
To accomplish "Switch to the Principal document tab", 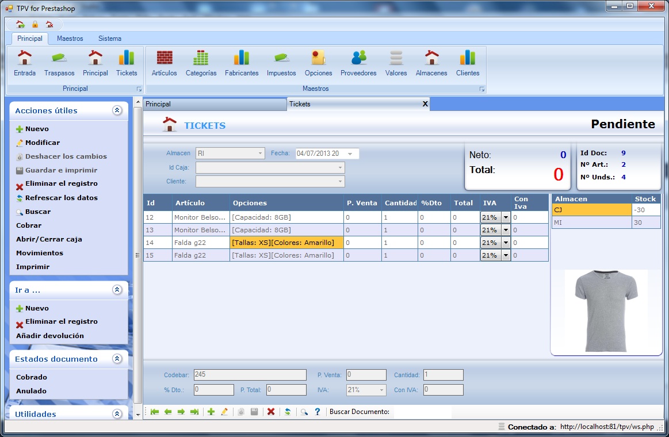I will pos(214,104).
